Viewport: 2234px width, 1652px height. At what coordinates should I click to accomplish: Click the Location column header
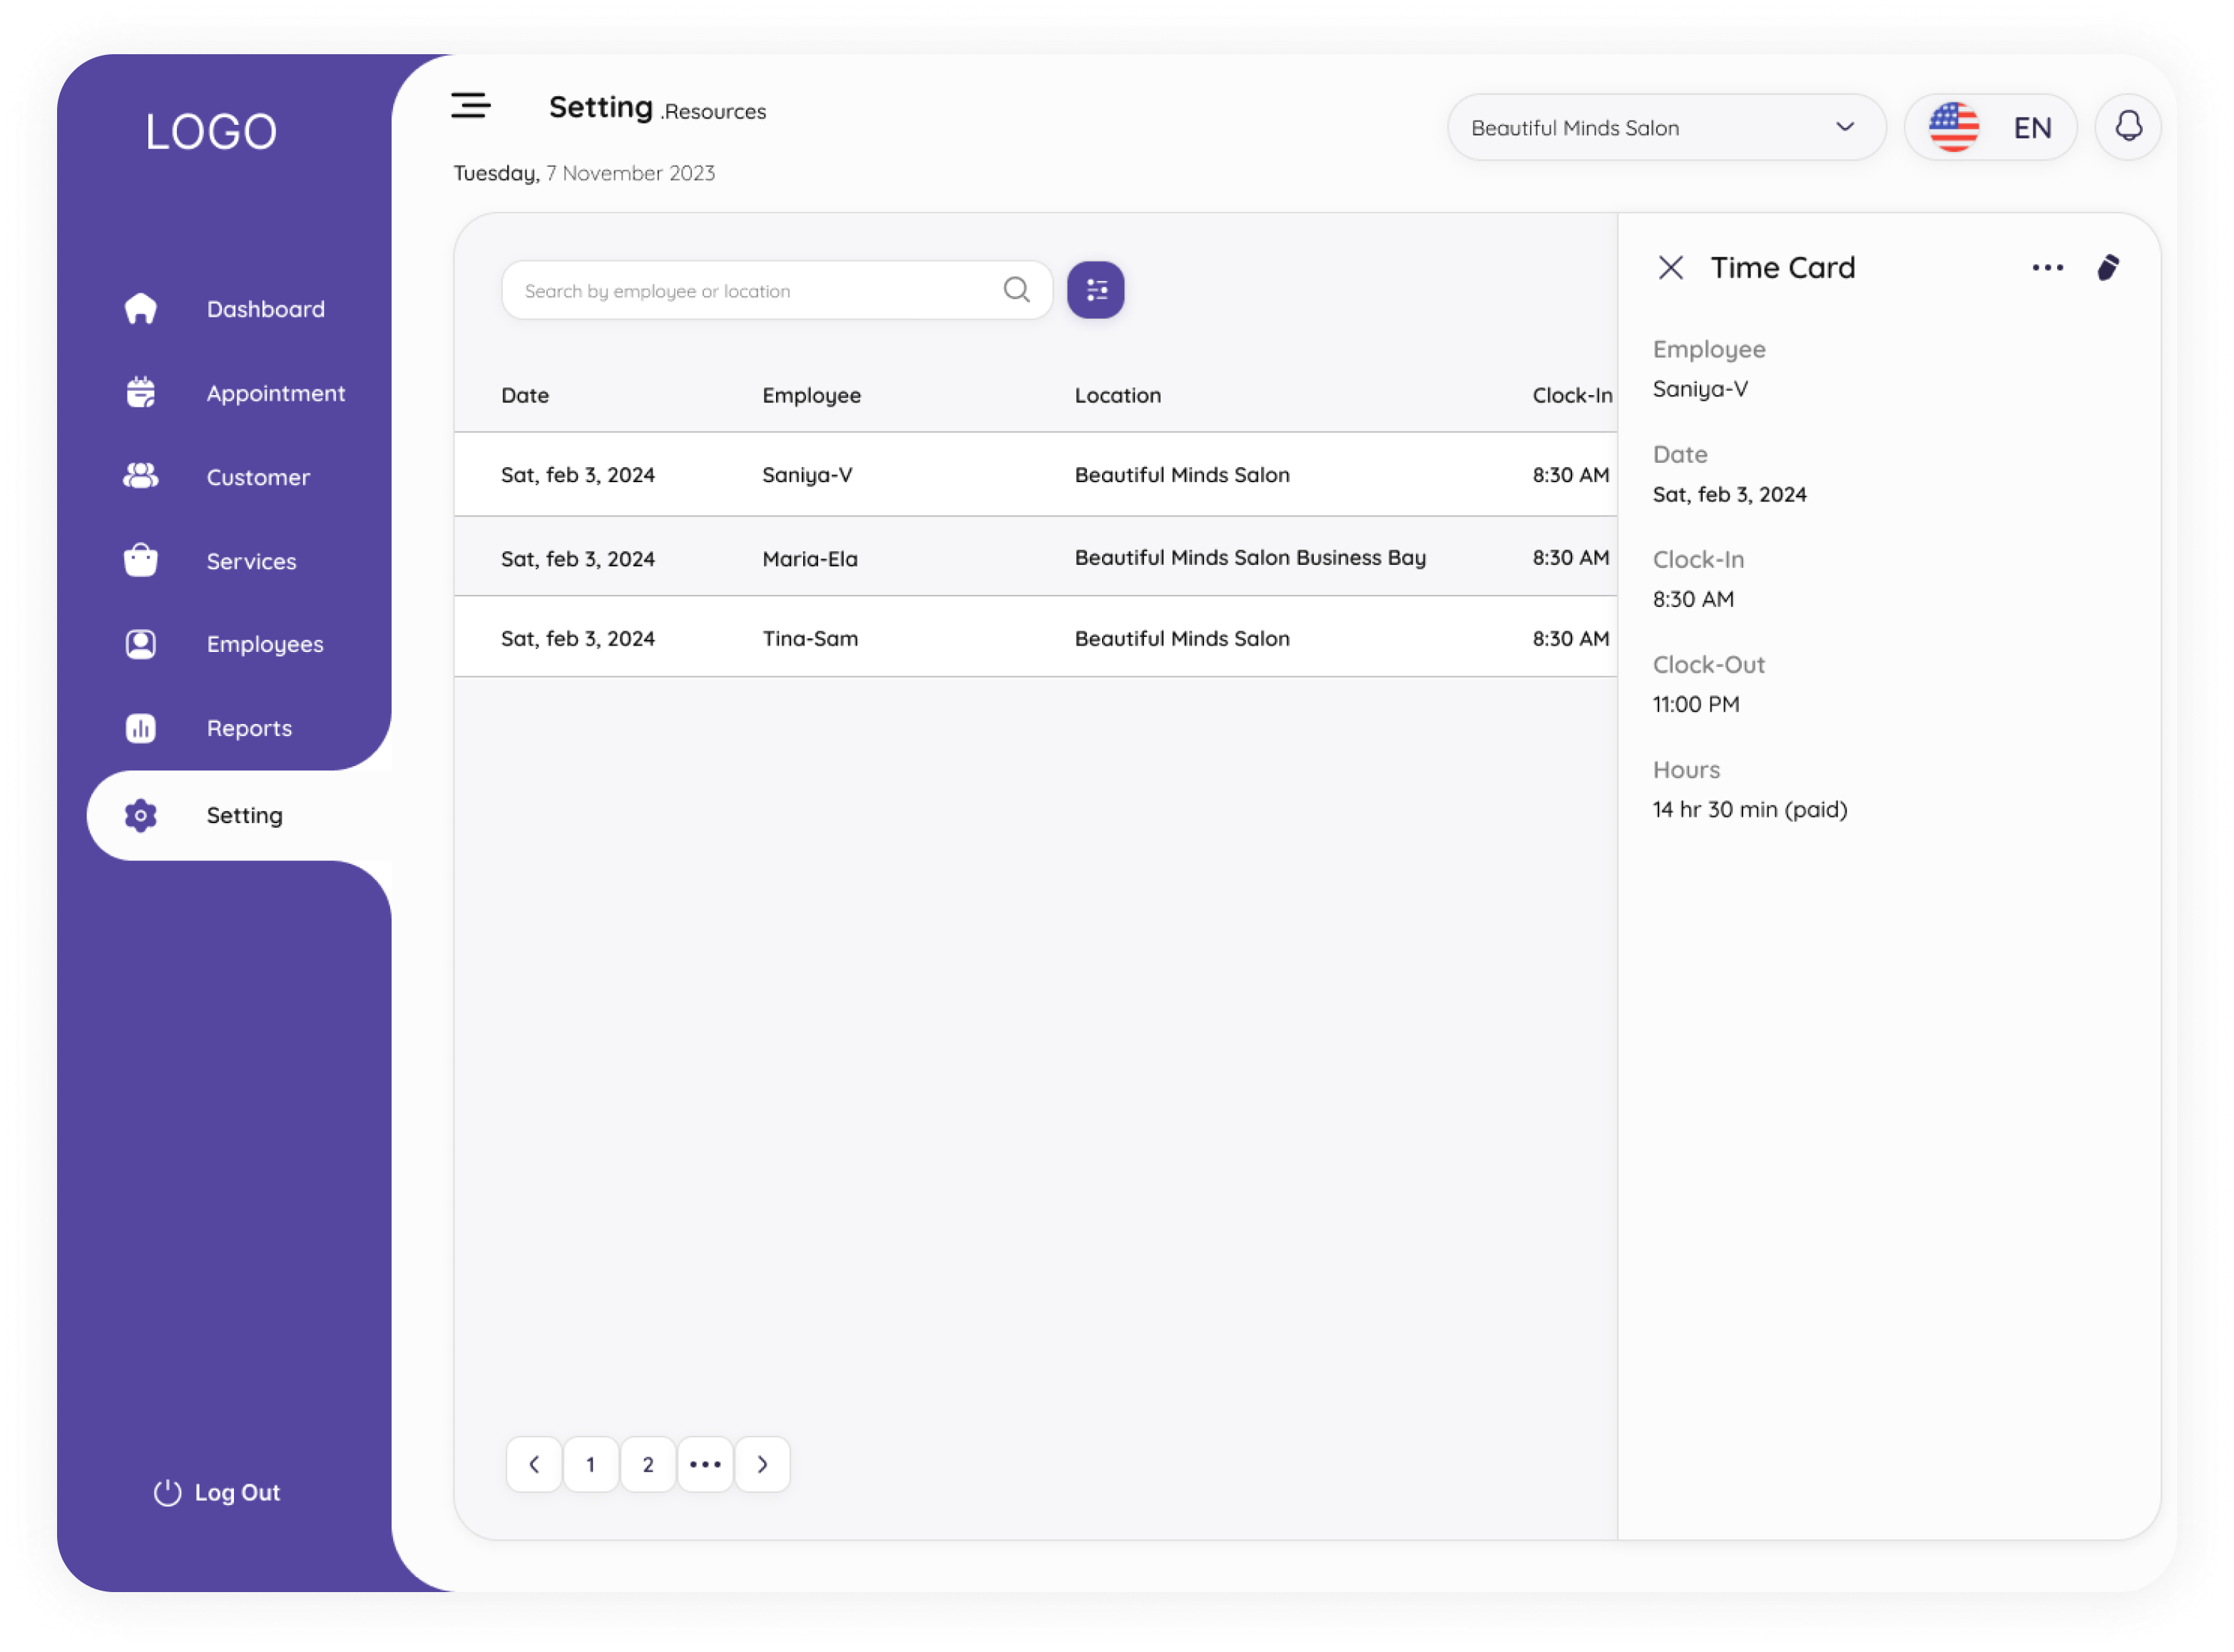tap(1118, 395)
